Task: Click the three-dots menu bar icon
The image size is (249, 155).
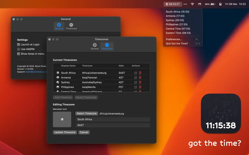Action: [x=185, y=4]
